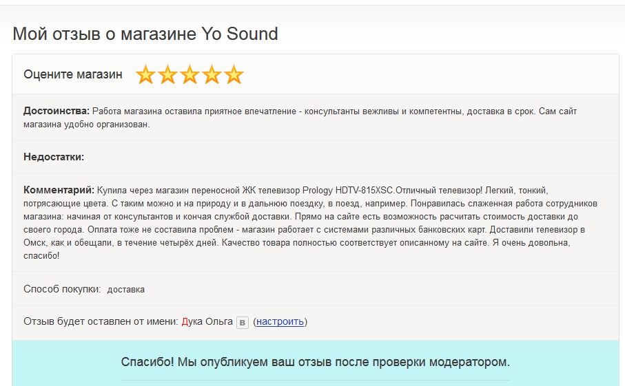Image resolution: width=625 pixels, height=386 pixels.
Task: Click the purchase method value 'доставка'
Action: coord(126,290)
